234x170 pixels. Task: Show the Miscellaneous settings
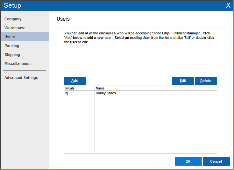(x=18, y=64)
